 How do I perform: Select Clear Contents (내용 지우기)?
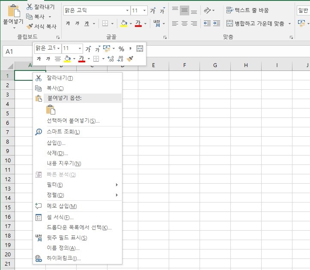tap(77, 163)
